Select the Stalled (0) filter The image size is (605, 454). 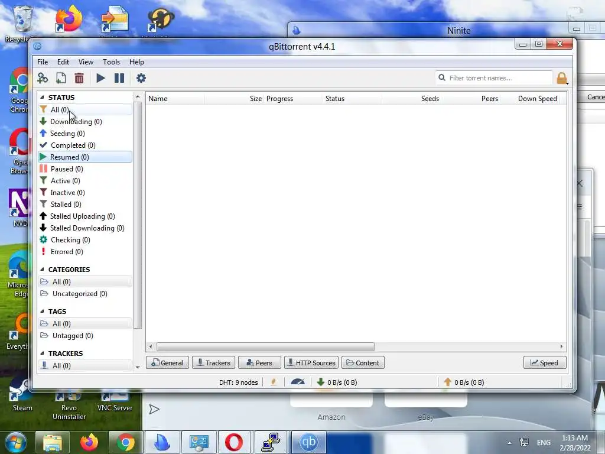[x=85, y=204]
